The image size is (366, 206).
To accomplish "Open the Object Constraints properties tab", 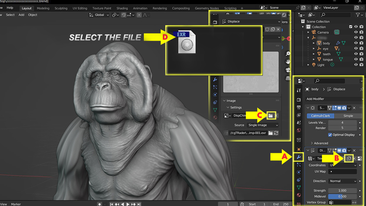I will pos(299,180).
